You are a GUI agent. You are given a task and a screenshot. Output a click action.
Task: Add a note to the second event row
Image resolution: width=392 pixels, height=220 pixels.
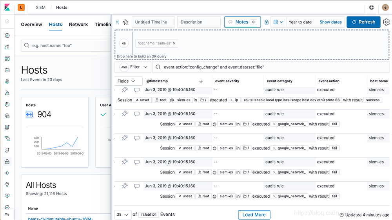click(x=137, y=114)
